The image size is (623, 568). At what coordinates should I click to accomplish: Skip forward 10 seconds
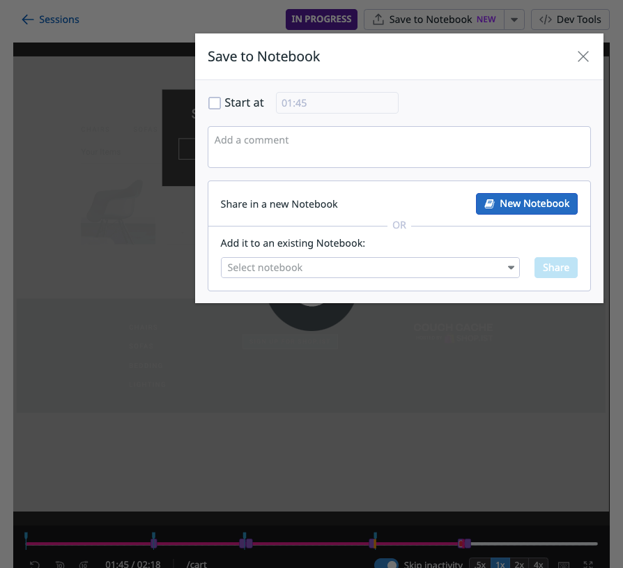[84, 563]
